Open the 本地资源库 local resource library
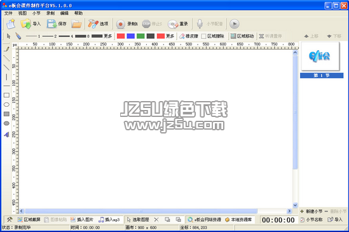Screen dimensions: 349x232 pyautogui.click(x=238, y=220)
